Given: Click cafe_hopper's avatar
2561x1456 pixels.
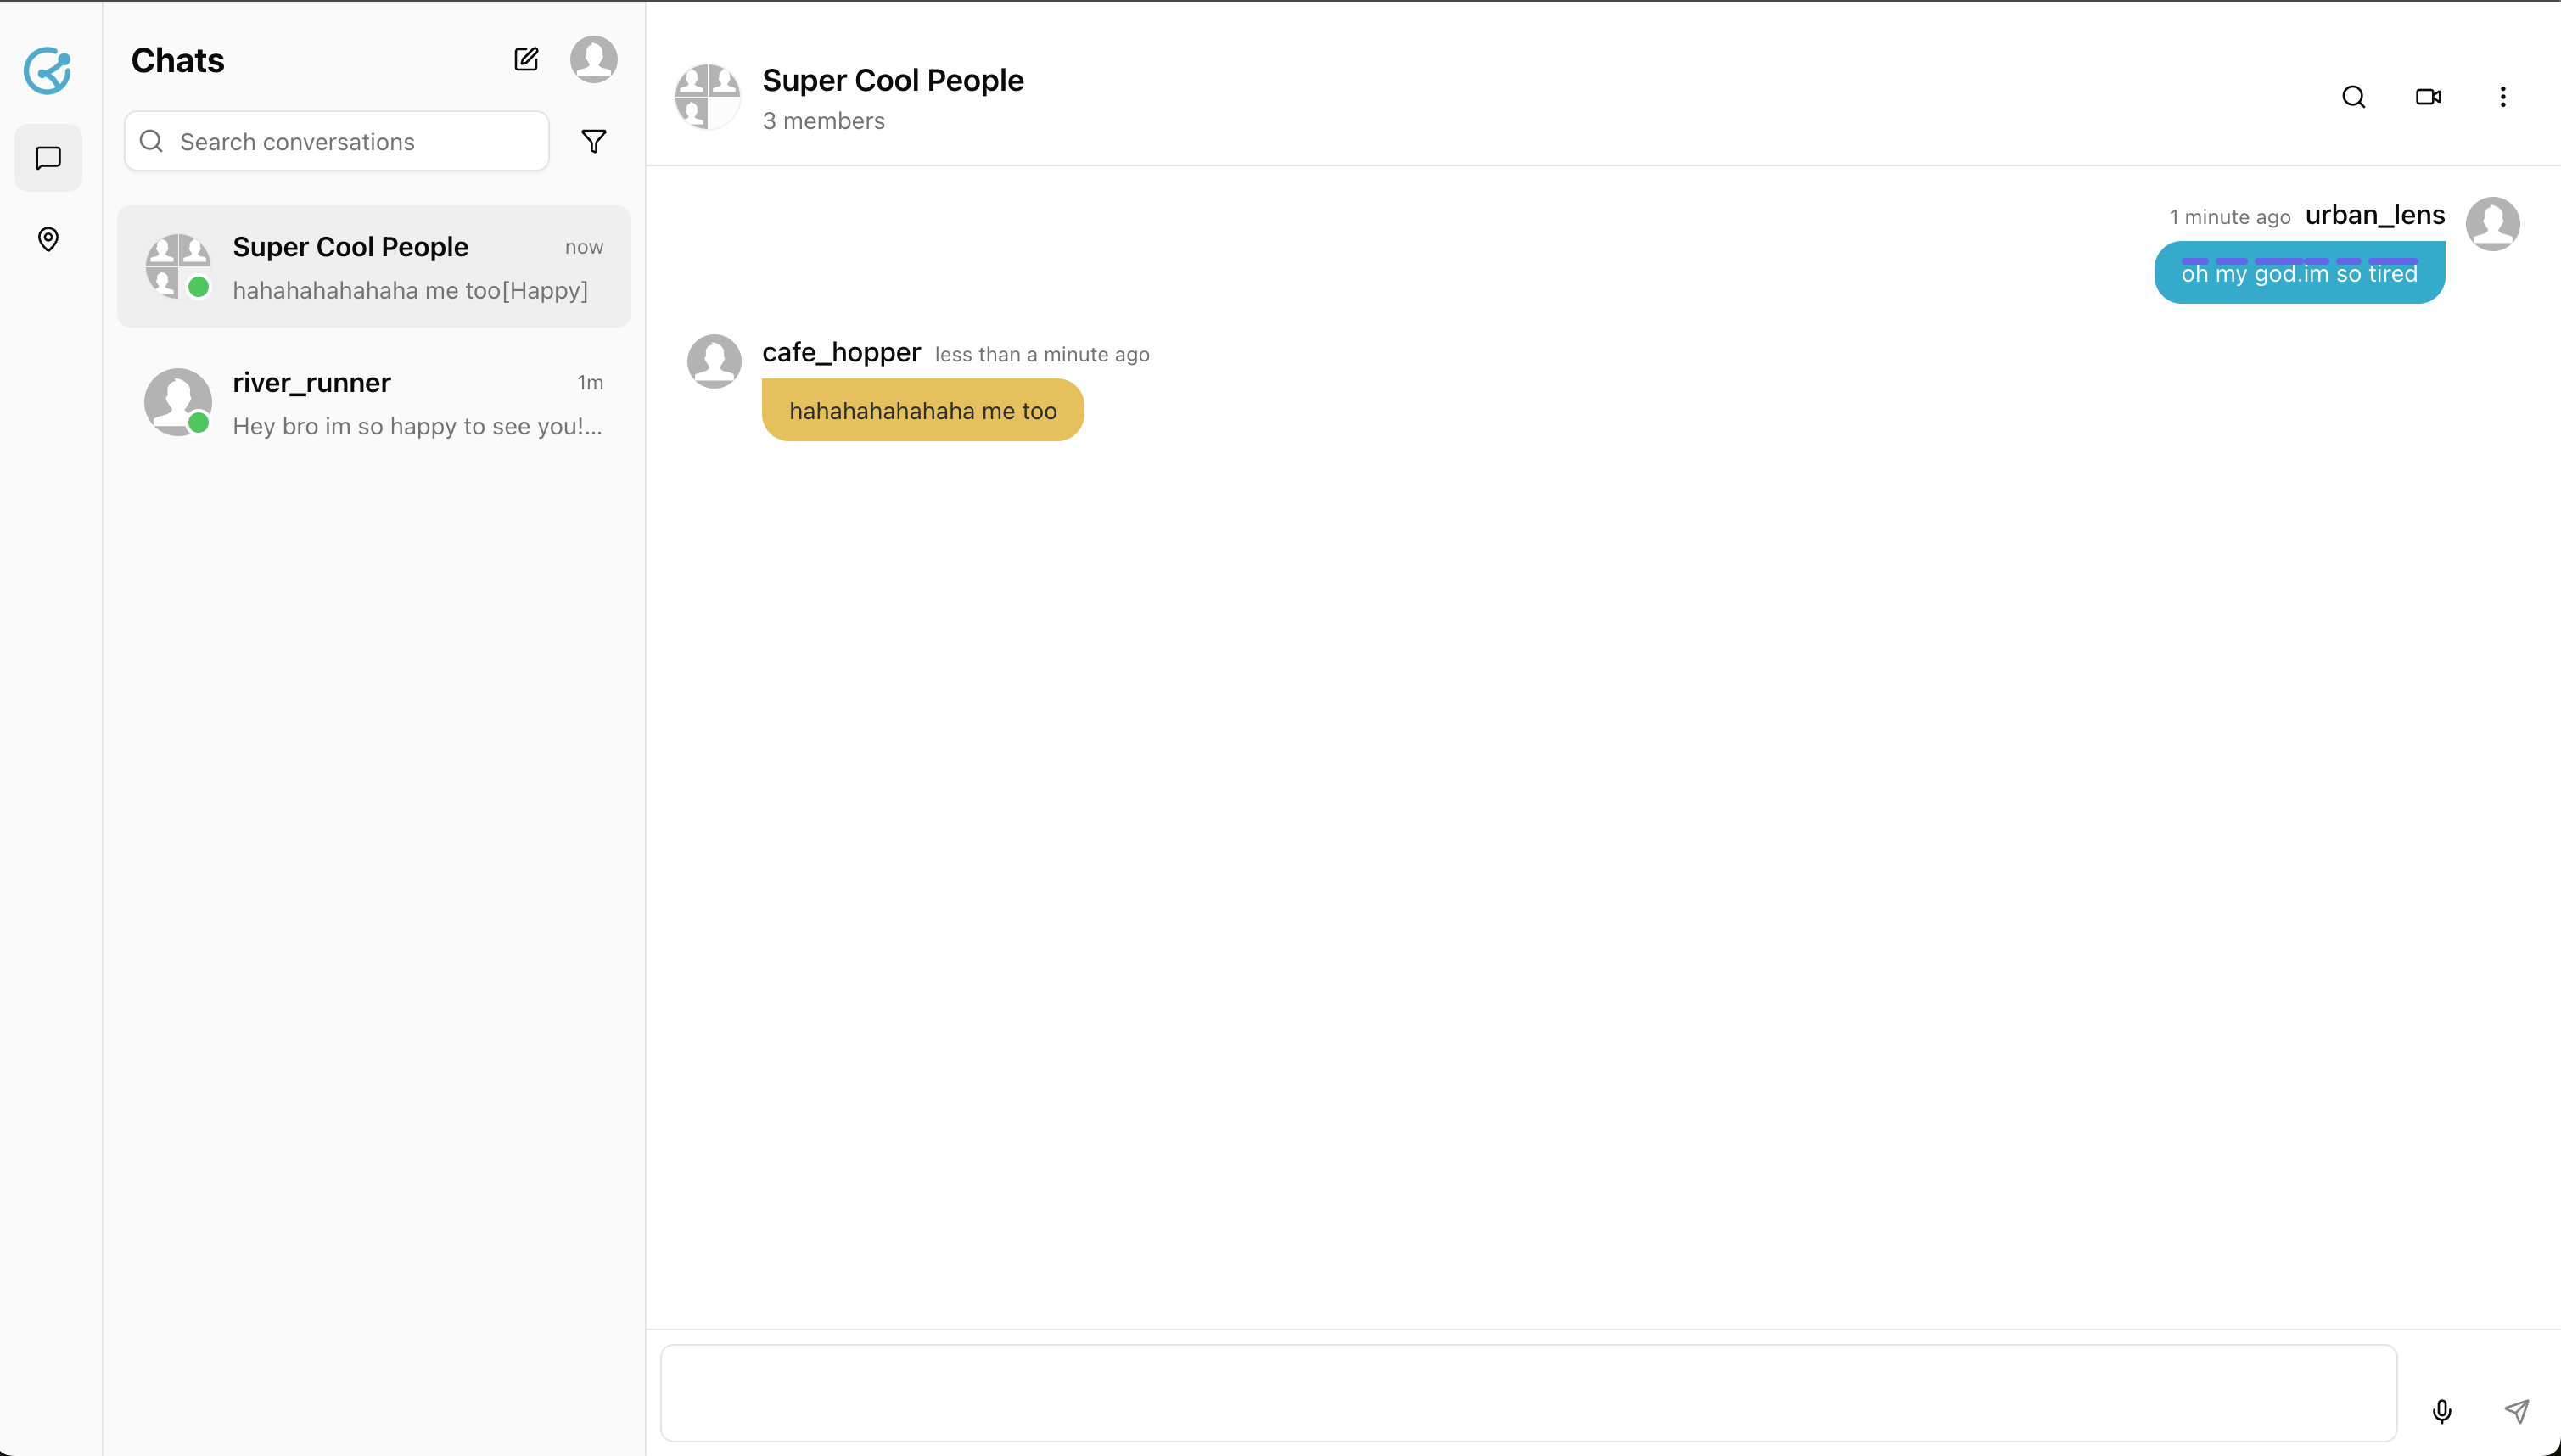Looking at the screenshot, I should tap(714, 361).
